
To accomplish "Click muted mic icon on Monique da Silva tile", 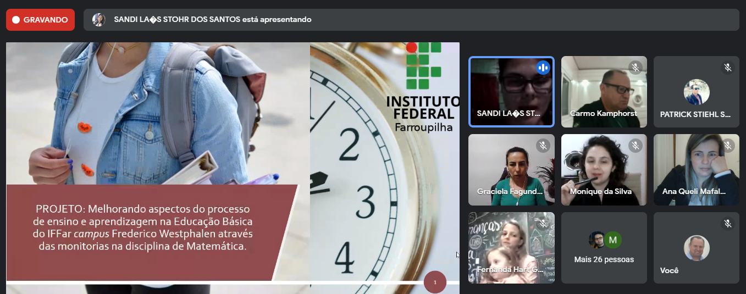I will coord(636,146).
